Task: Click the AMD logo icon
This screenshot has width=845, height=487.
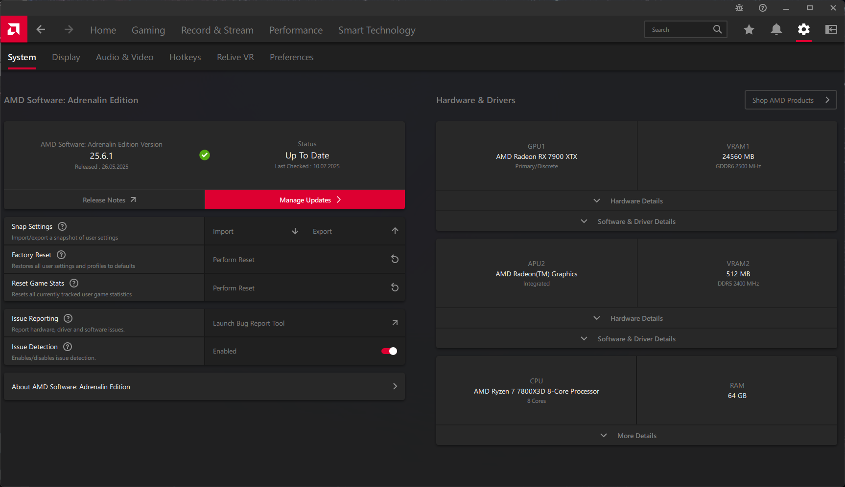Action: pos(14,29)
